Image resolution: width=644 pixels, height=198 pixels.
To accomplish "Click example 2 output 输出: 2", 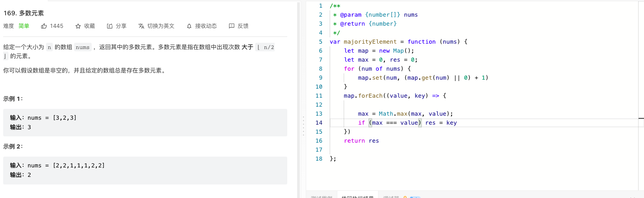I will (20, 175).
